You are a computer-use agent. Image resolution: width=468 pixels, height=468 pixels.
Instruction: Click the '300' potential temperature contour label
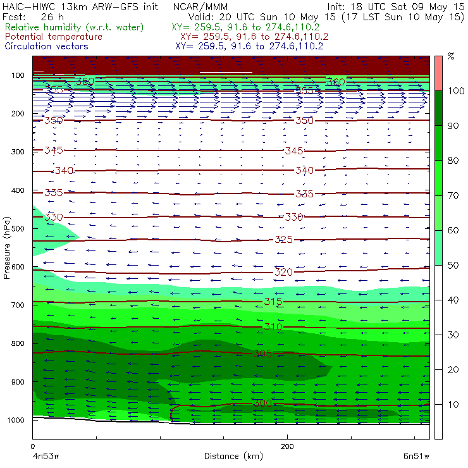pyautogui.click(x=262, y=403)
